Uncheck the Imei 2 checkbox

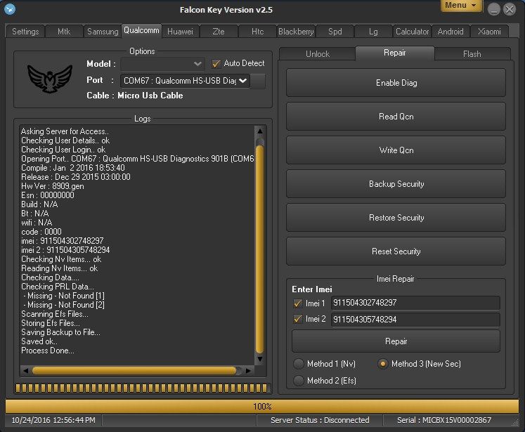click(x=297, y=319)
